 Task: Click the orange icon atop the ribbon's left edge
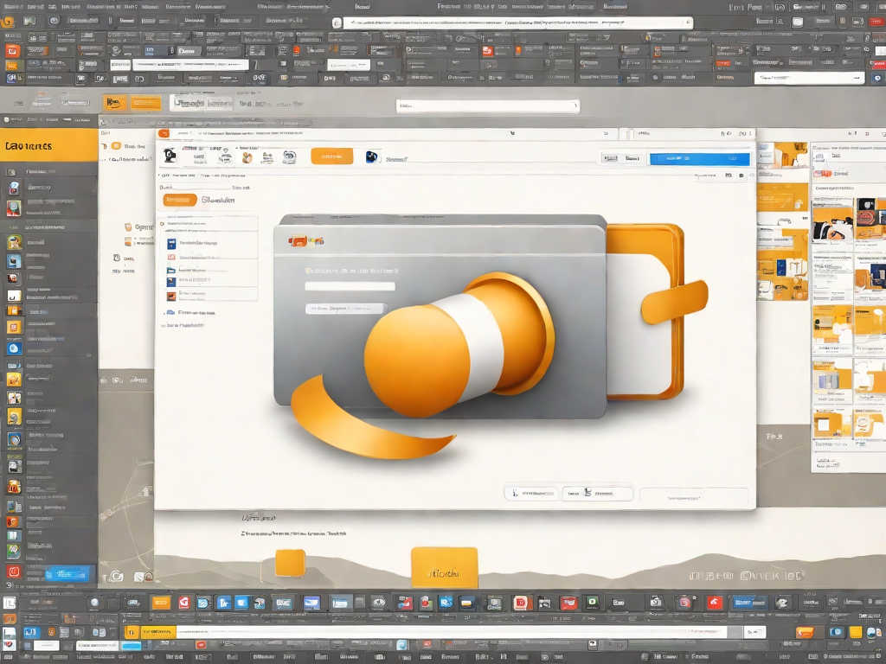[x=7, y=22]
